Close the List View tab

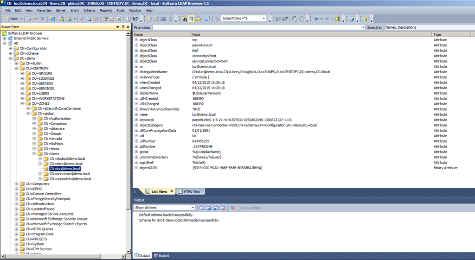click(172, 191)
